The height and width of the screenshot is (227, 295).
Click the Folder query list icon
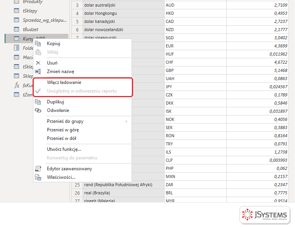(x=17, y=48)
